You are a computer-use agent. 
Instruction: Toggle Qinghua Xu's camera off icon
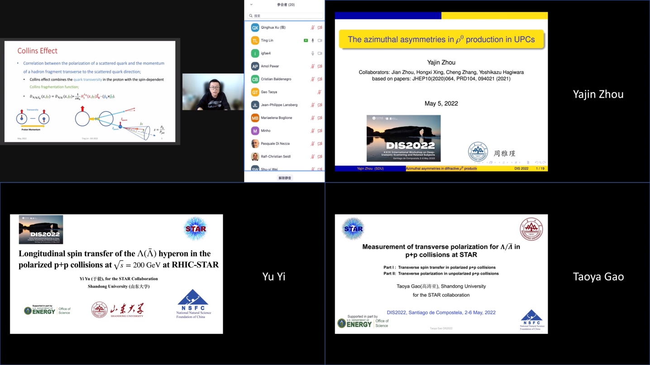click(320, 28)
